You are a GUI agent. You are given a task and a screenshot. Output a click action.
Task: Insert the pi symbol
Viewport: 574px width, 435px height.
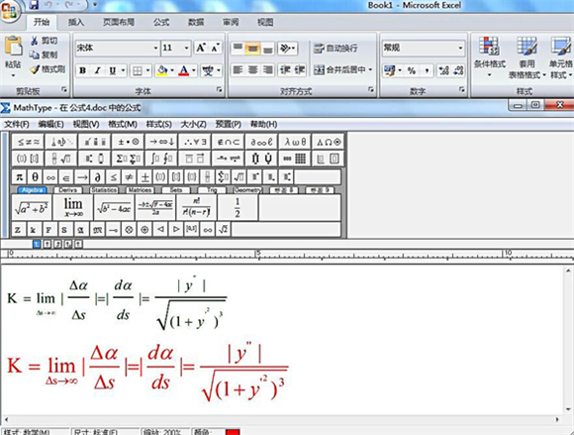pos(19,177)
